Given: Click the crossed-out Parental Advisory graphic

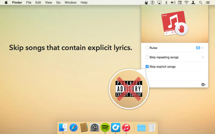Looking at the screenshot, I should [x=129, y=89].
